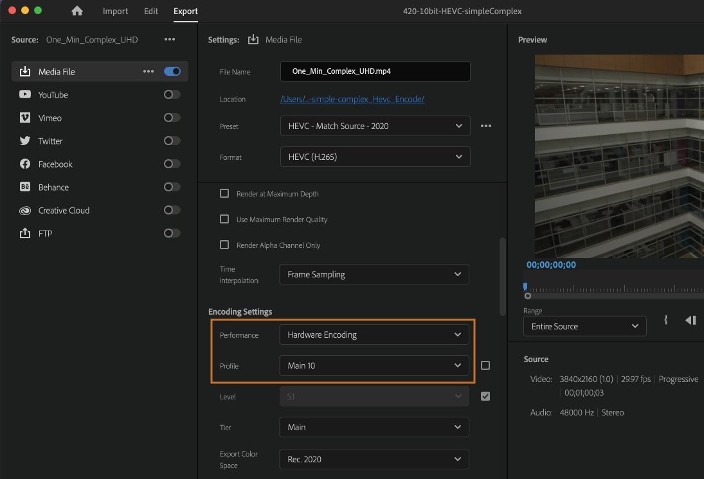Image resolution: width=704 pixels, height=479 pixels.
Task: Enable the Facebook destination toggle
Action: tap(172, 164)
